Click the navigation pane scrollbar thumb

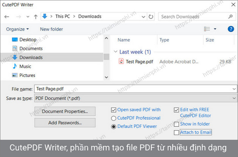[107, 57]
